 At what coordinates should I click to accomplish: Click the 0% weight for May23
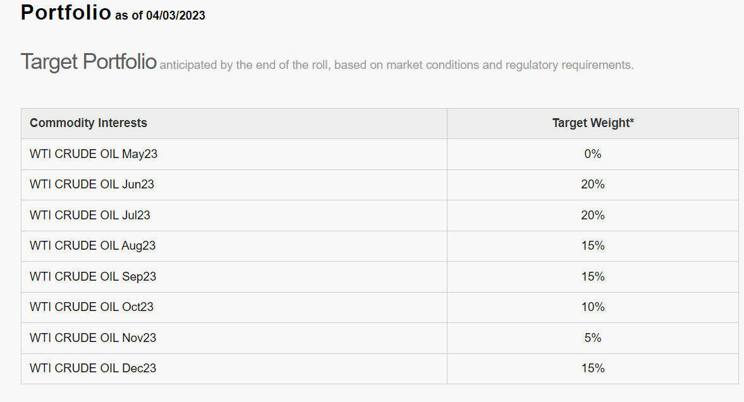click(x=592, y=154)
